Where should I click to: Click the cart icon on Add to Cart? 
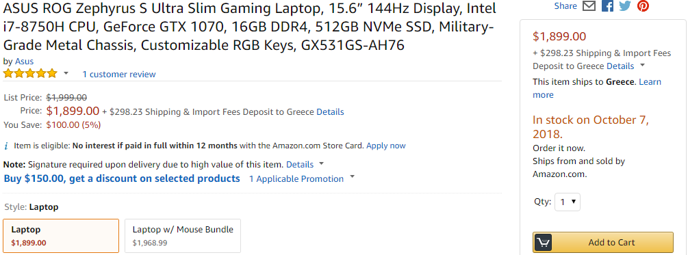pyautogui.click(x=543, y=242)
